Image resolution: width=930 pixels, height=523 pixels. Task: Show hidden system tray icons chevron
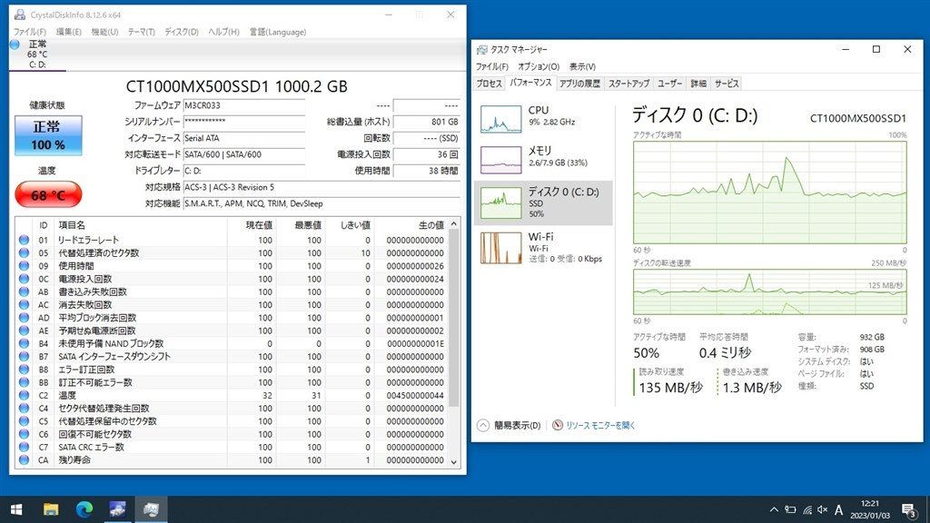[774, 509]
